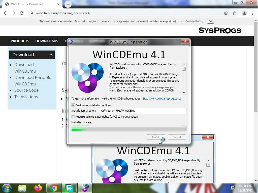Open the Windows Start button
This screenshot has height=193, width=258.
click(6, 188)
